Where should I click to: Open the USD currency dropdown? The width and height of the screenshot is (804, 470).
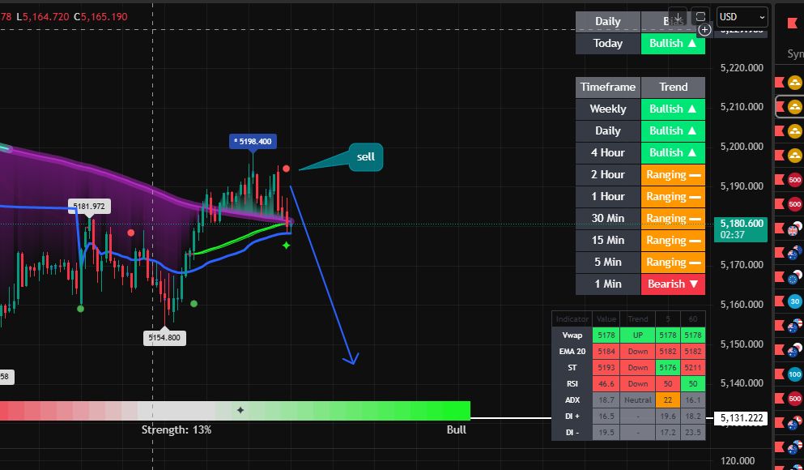[742, 17]
